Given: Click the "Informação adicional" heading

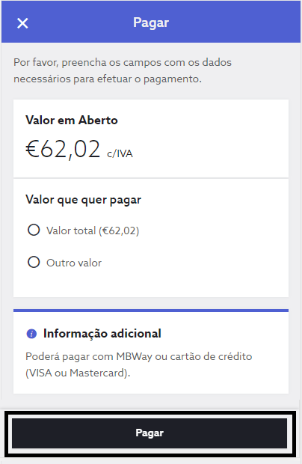Looking at the screenshot, I should coord(102,334).
